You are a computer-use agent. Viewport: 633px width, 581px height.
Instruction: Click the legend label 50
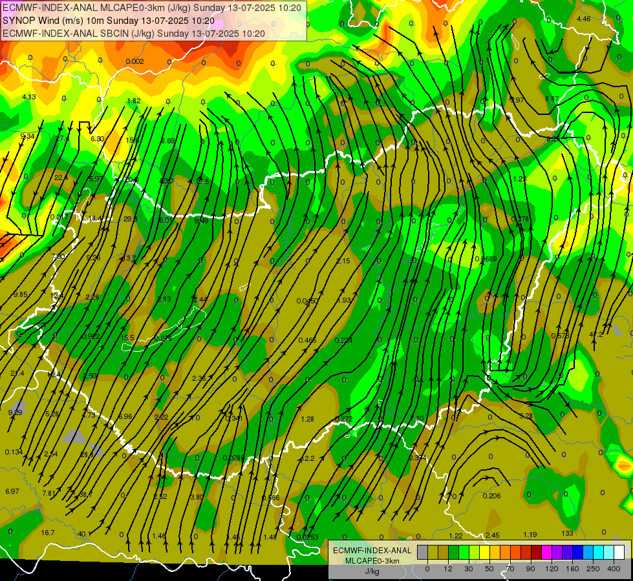click(489, 569)
